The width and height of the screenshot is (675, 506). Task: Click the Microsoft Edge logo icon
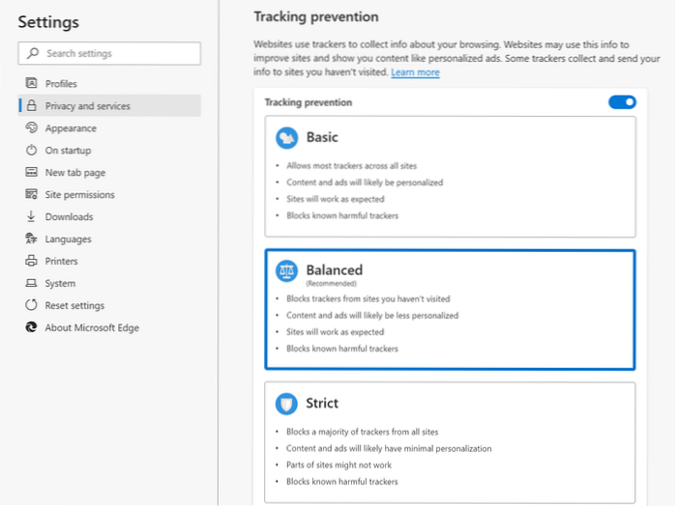click(x=32, y=328)
